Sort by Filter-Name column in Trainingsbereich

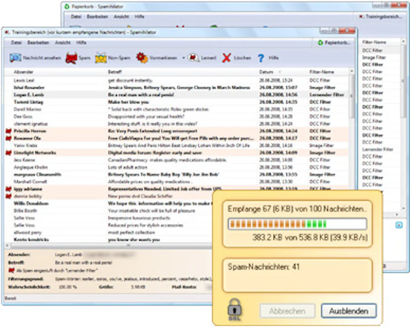(321, 72)
